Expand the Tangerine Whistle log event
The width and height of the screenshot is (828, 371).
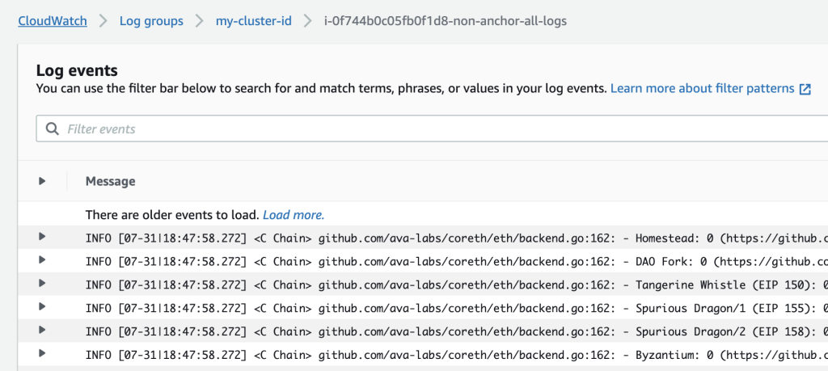tap(42, 284)
